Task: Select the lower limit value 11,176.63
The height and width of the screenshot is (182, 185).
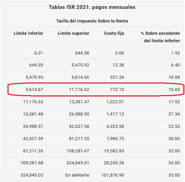Action: click(33, 102)
